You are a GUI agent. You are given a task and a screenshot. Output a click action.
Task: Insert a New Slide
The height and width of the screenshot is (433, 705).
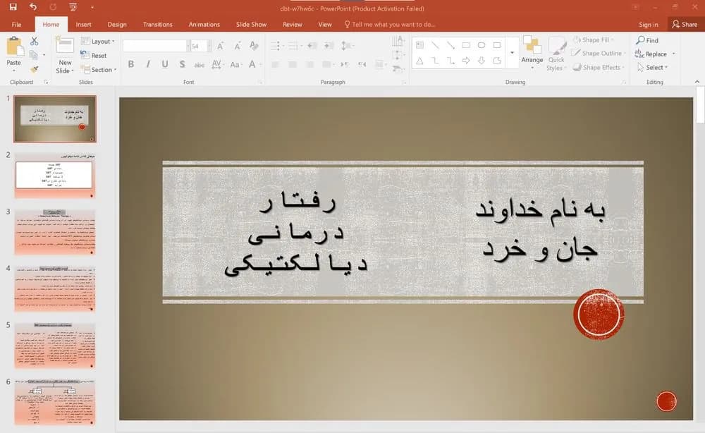(x=65, y=55)
